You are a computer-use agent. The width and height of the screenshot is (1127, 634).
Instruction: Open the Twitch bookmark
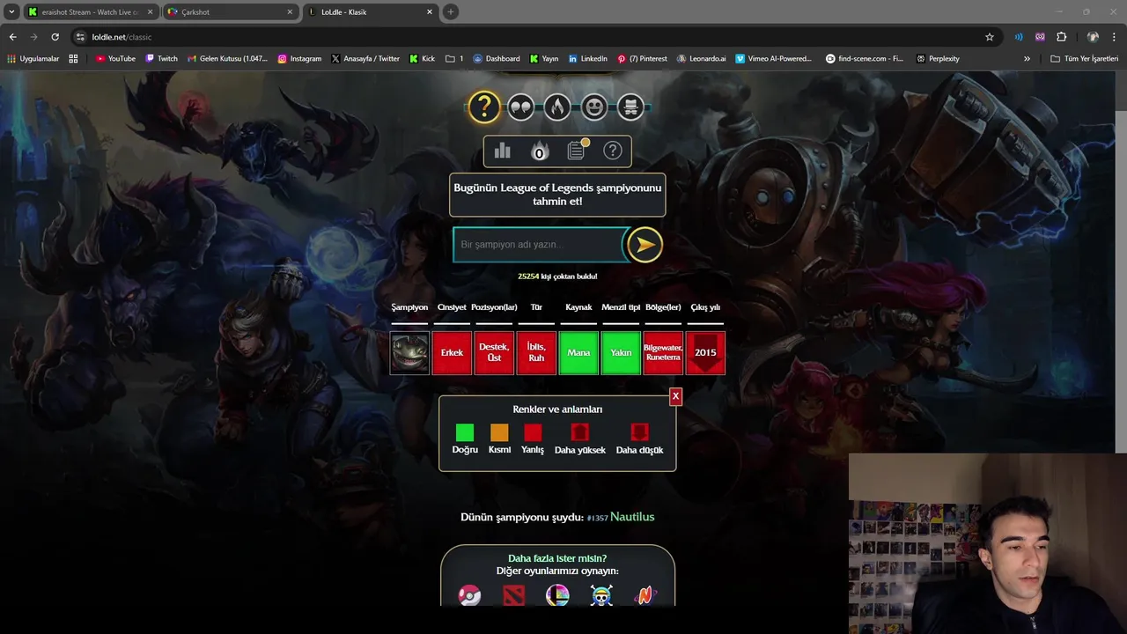point(161,59)
